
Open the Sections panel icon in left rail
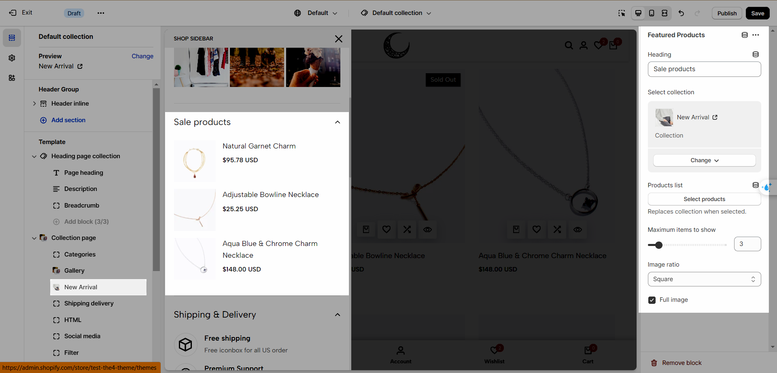tap(12, 38)
